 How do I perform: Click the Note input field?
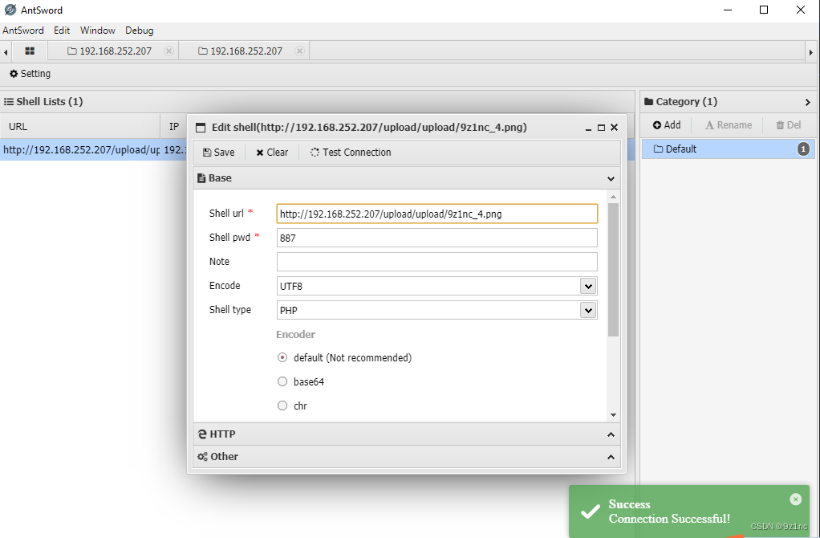click(x=436, y=262)
